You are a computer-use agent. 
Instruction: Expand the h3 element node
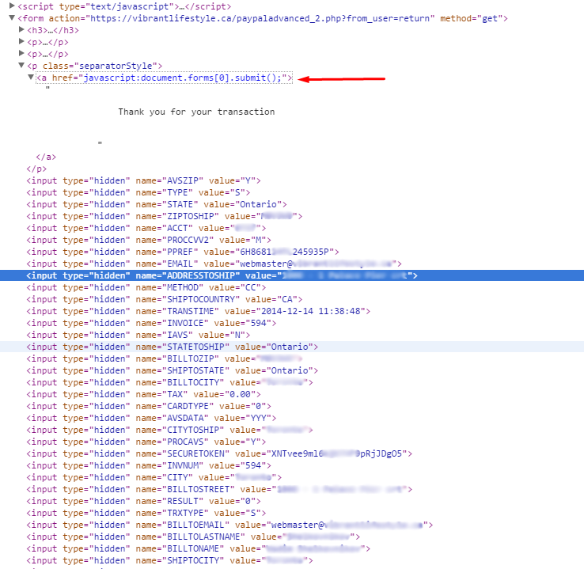(21, 30)
